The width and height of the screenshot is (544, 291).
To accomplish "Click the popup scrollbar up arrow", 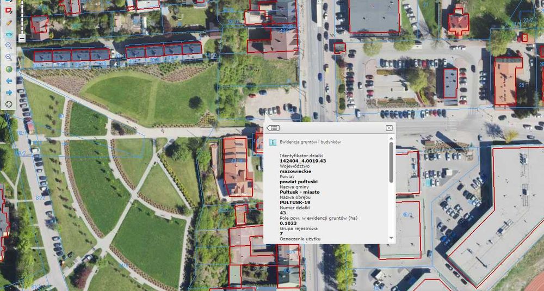I will pos(392,138).
